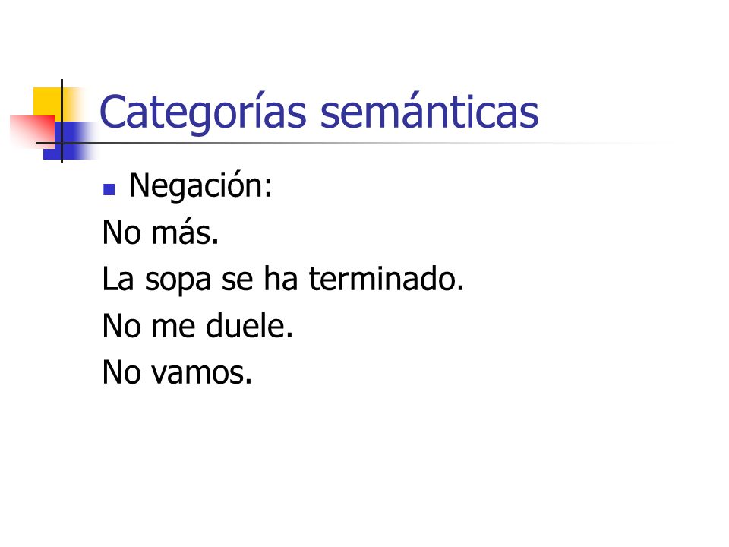Click the red gradient square decoration
729x547 pixels.
point(32,131)
